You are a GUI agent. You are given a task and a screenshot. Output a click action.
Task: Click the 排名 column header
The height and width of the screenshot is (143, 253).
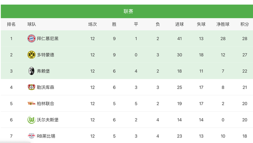click(x=11, y=24)
